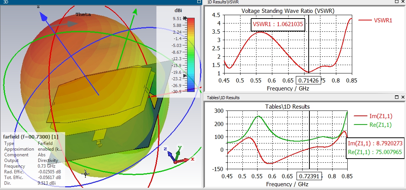406x190 pixels.
Task: Click the Re(Z1,1) legend entry
Action: click(x=373, y=125)
